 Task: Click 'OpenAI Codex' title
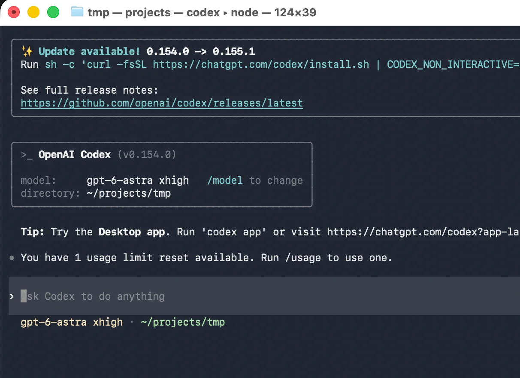[x=75, y=155]
